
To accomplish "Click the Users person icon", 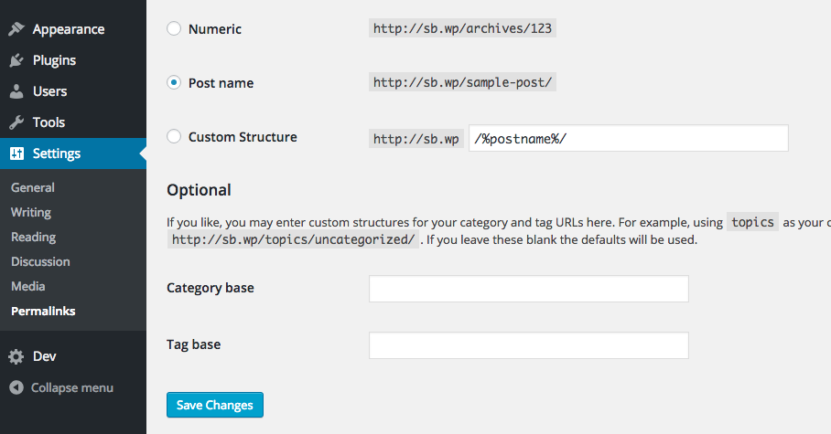I will pos(16,91).
